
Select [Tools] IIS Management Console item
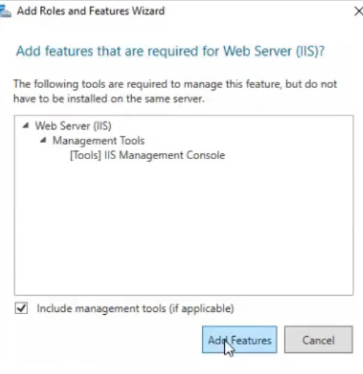coord(147,155)
